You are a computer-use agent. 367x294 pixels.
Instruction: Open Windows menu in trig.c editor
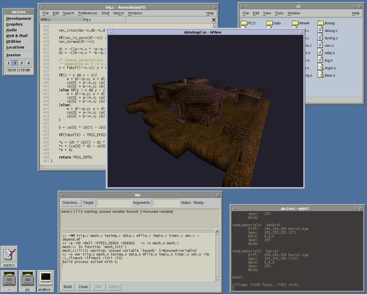point(135,13)
